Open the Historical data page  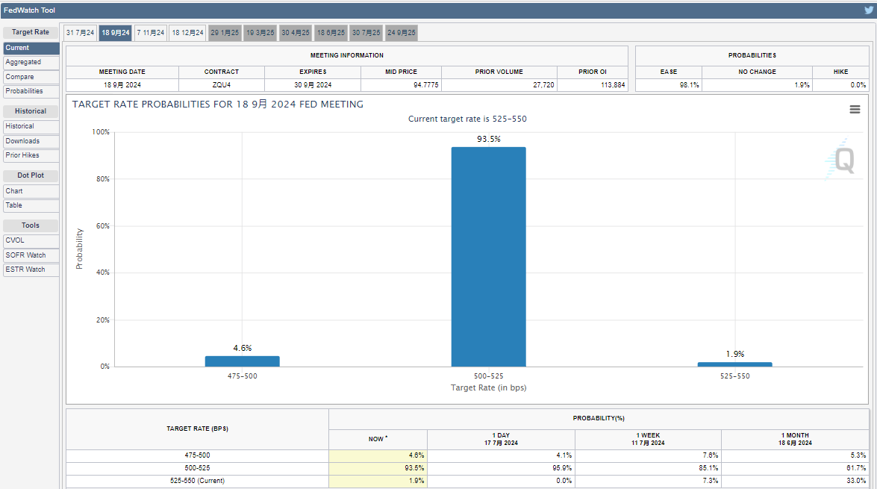point(31,126)
